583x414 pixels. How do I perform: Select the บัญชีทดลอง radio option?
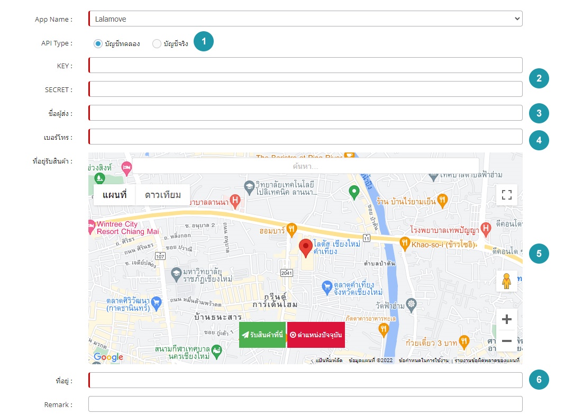pos(98,43)
